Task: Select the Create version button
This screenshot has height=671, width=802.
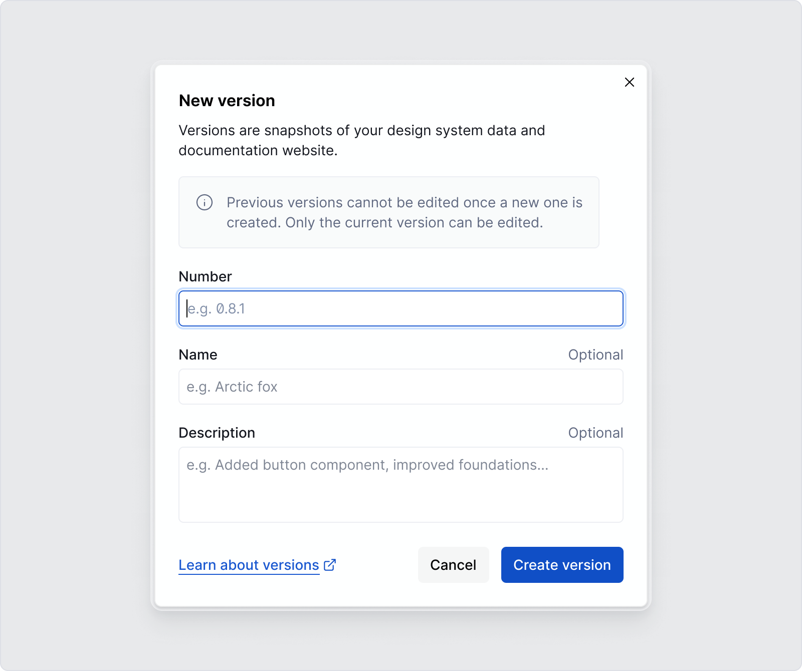Action: click(x=562, y=564)
